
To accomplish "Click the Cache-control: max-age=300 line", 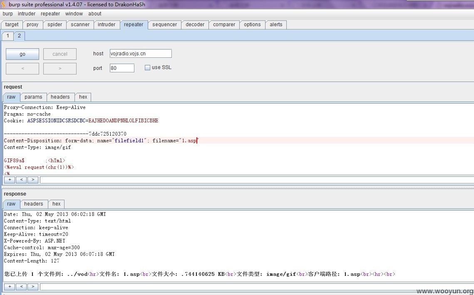I will (42, 248).
